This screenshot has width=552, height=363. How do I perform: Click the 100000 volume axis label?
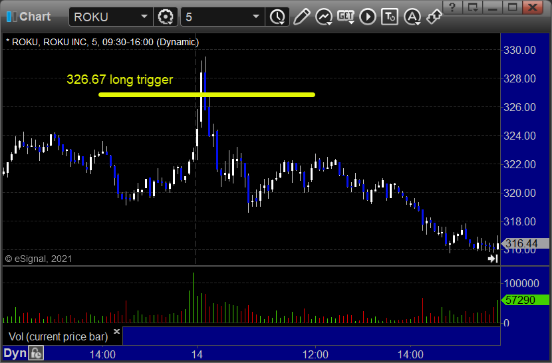point(521,283)
